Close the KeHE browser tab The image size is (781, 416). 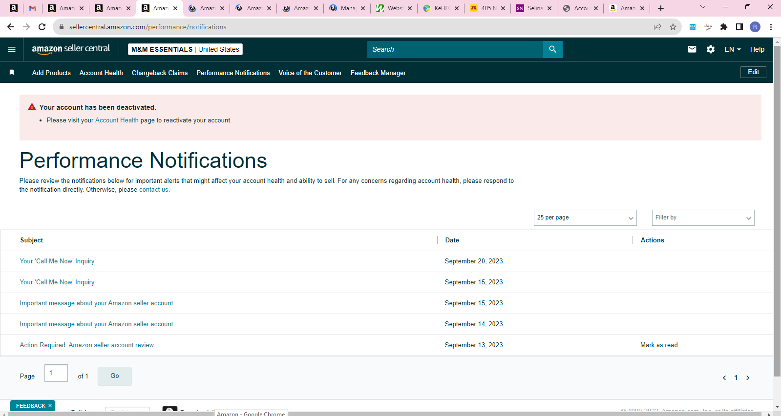coord(457,8)
